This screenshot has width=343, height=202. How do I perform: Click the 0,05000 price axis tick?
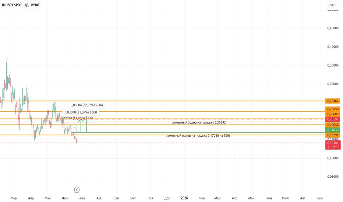click(x=333, y=177)
